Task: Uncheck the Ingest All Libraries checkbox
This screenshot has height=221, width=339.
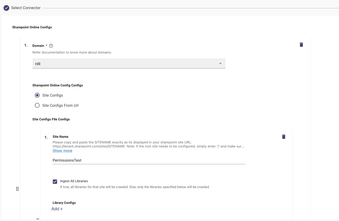Action: click(55, 182)
